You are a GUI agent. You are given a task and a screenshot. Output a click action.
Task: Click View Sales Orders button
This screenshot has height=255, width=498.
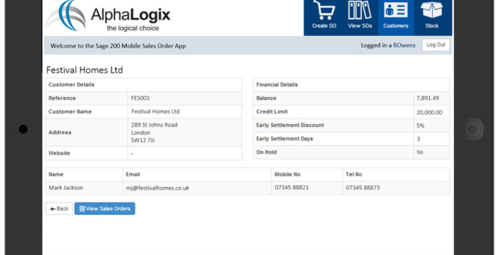pyautogui.click(x=105, y=209)
